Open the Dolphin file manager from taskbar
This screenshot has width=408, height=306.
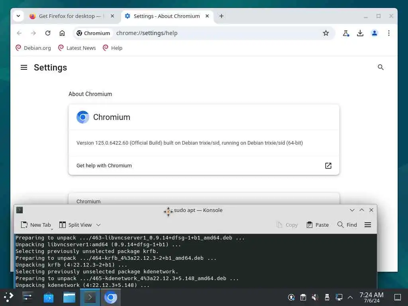tap(69, 297)
